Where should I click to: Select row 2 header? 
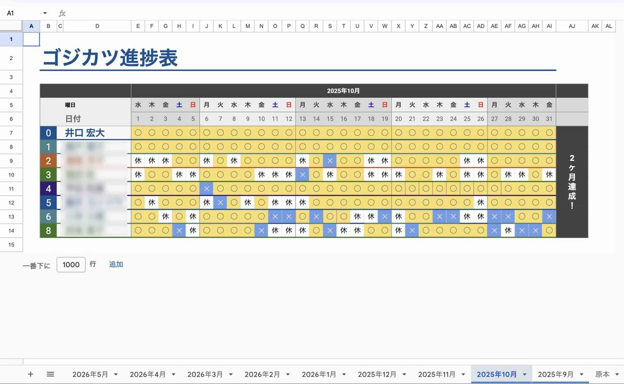[x=11, y=58]
